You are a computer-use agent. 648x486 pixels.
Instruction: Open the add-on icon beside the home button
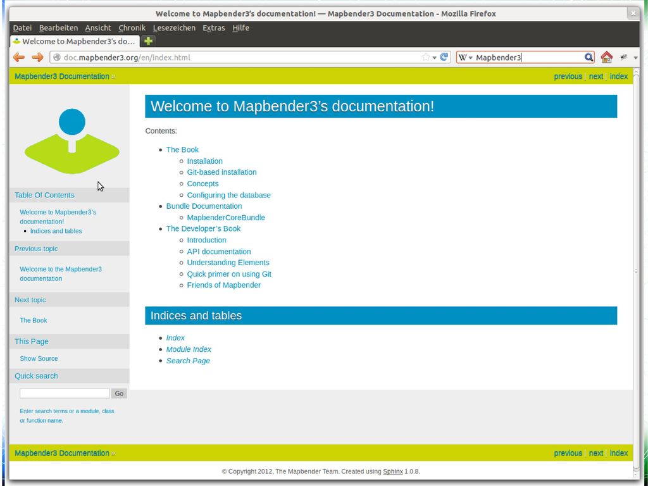tap(623, 57)
